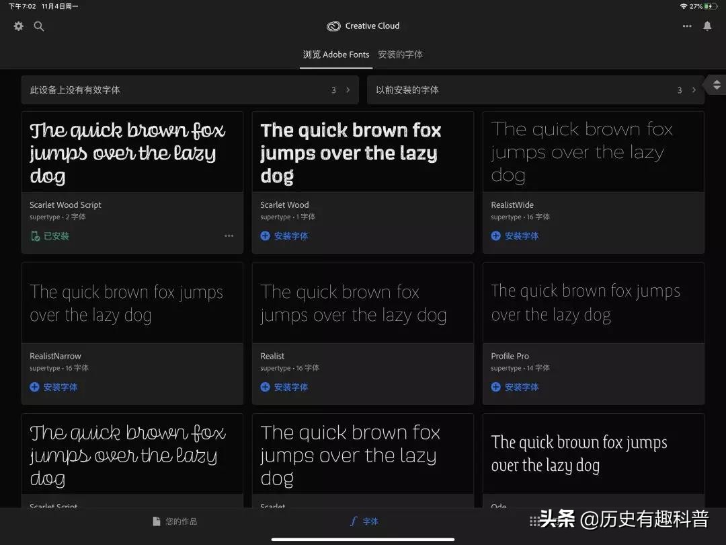Open the ellipsis menu in the top bar
The height and width of the screenshot is (545, 726).
click(686, 26)
